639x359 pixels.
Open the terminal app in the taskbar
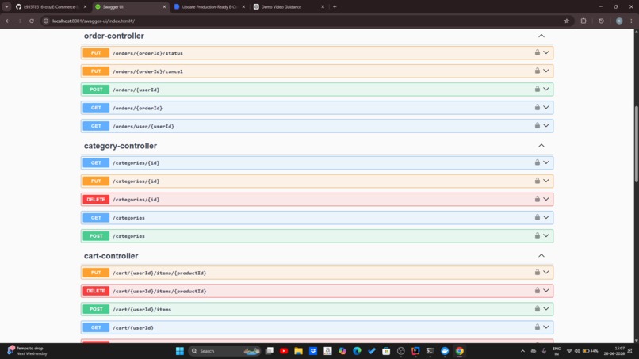tap(430, 351)
